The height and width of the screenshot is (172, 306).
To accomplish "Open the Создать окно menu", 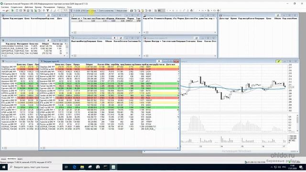I will click(x=17, y=7).
